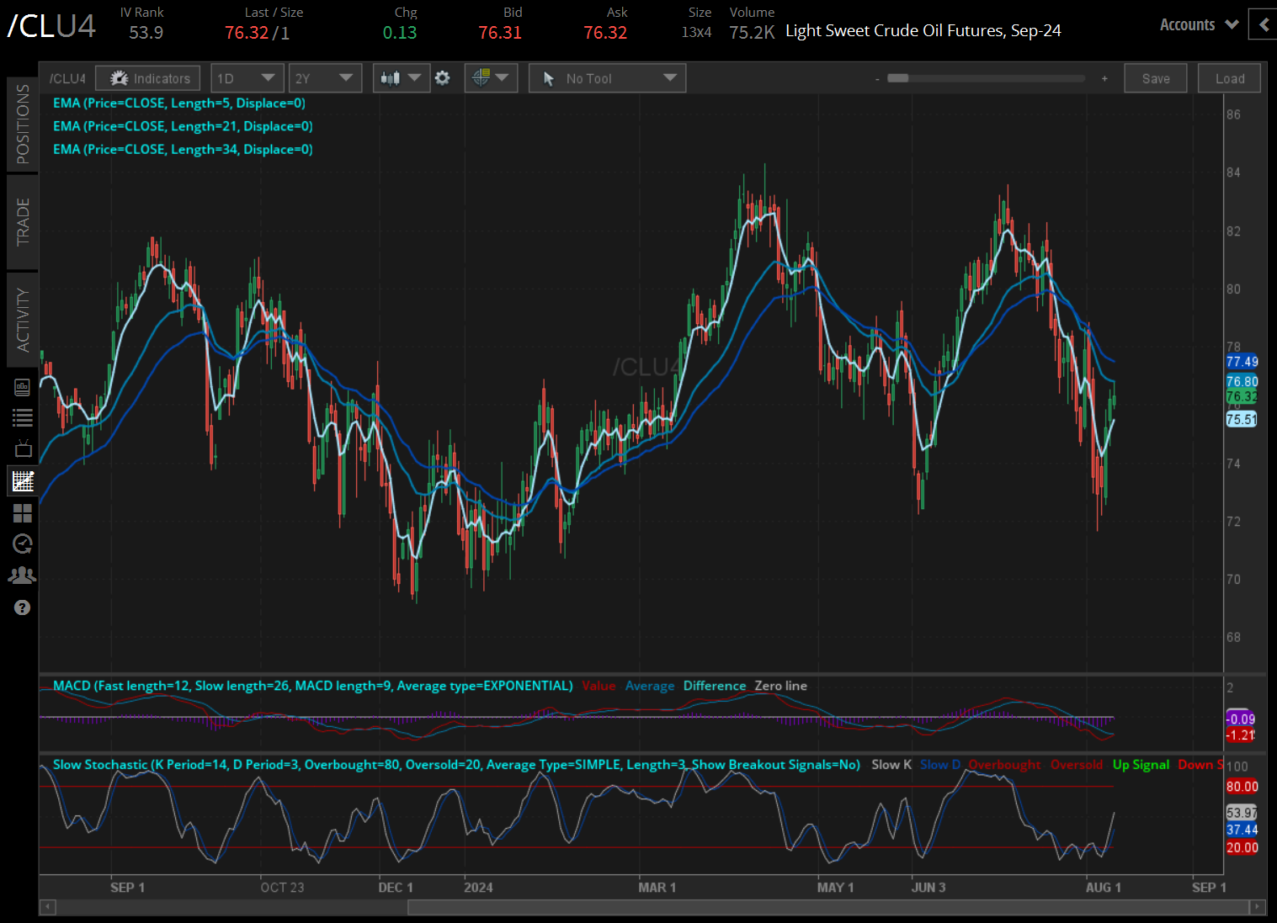Open the live TV icon in sidebar

click(23, 448)
